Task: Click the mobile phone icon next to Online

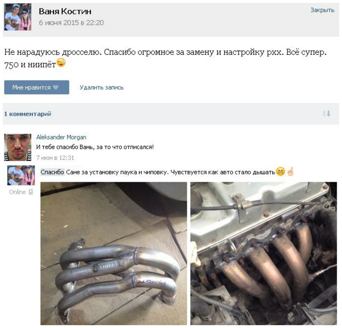Action: [31, 192]
